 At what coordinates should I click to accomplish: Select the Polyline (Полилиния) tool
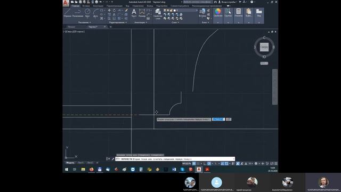click(x=78, y=13)
